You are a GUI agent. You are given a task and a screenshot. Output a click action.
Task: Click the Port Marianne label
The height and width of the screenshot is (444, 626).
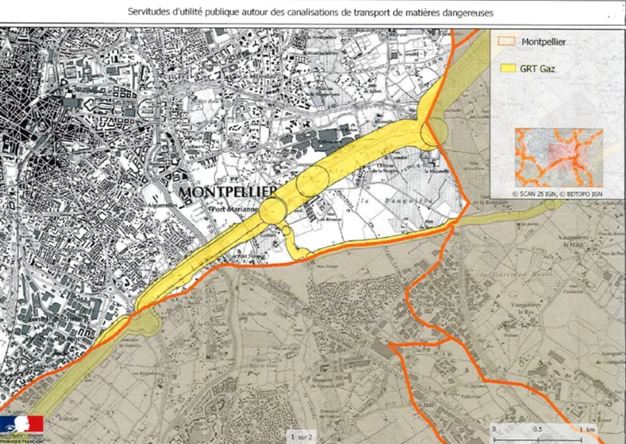click(x=234, y=209)
